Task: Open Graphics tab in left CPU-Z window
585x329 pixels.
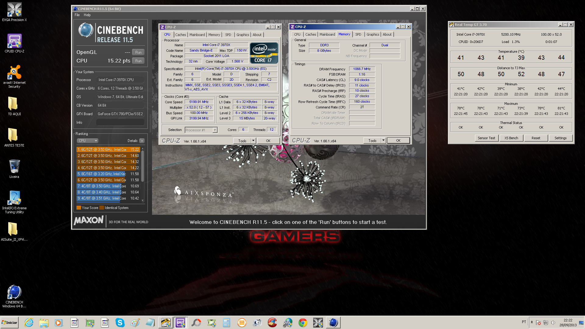Action: click(243, 35)
